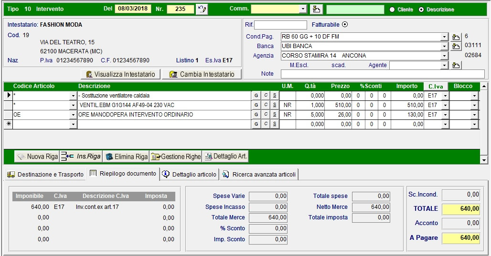
Task: Open Blocco dropdown on ORE MANODOPERA row
Action: (x=474, y=115)
